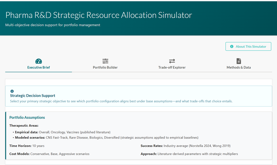Click the Therapeutic Areas label
277x165 pixels.
[x=24, y=125]
